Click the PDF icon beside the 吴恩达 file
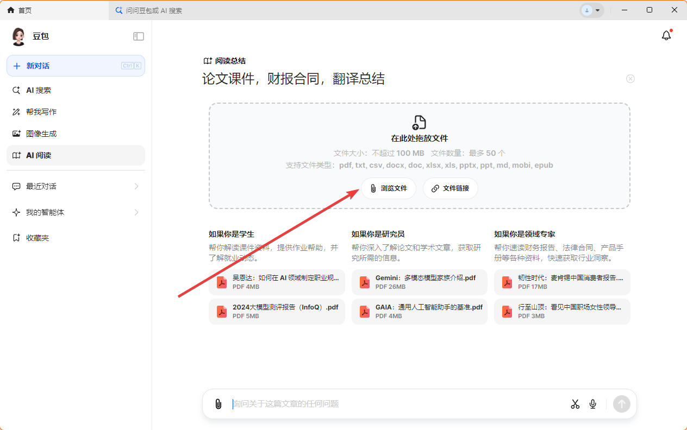The height and width of the screenshot is (430, 687). click(x=221, y=282)
